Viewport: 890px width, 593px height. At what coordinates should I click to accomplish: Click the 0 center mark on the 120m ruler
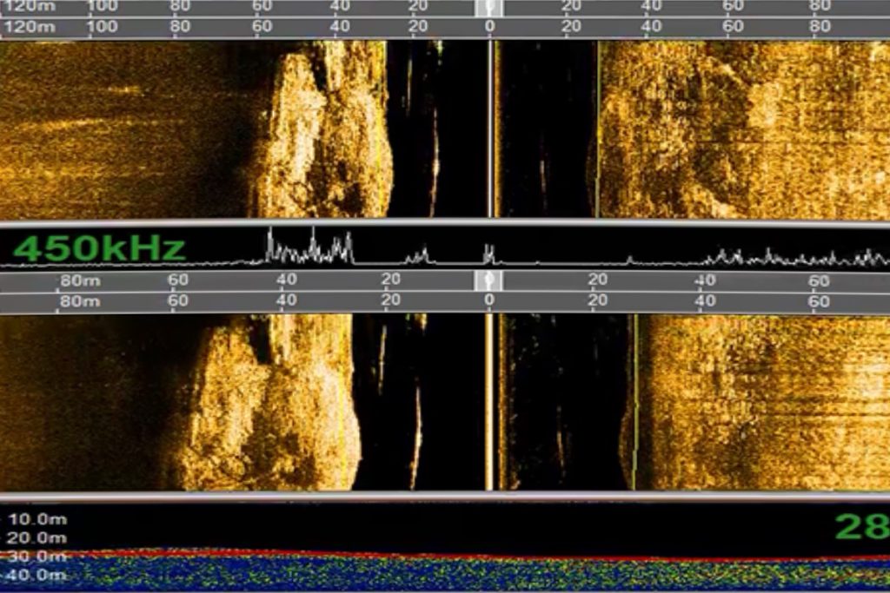(x=489, y=27)
